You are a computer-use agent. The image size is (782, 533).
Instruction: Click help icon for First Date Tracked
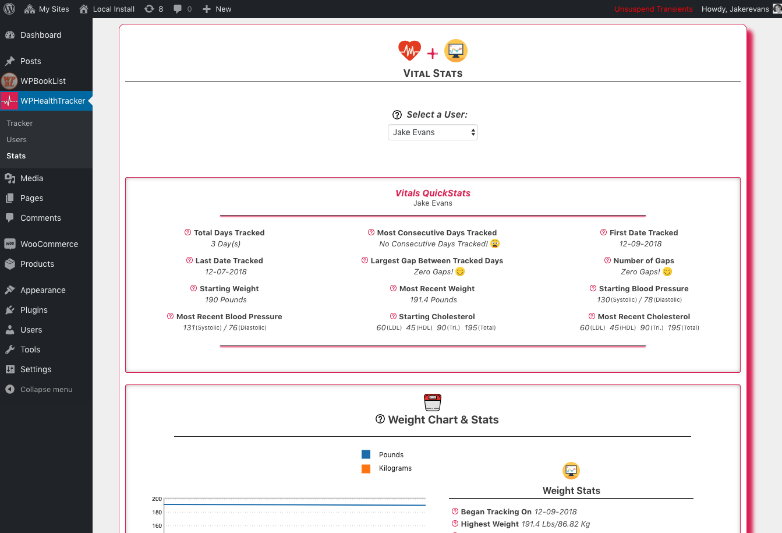click(x=603, y=232)
